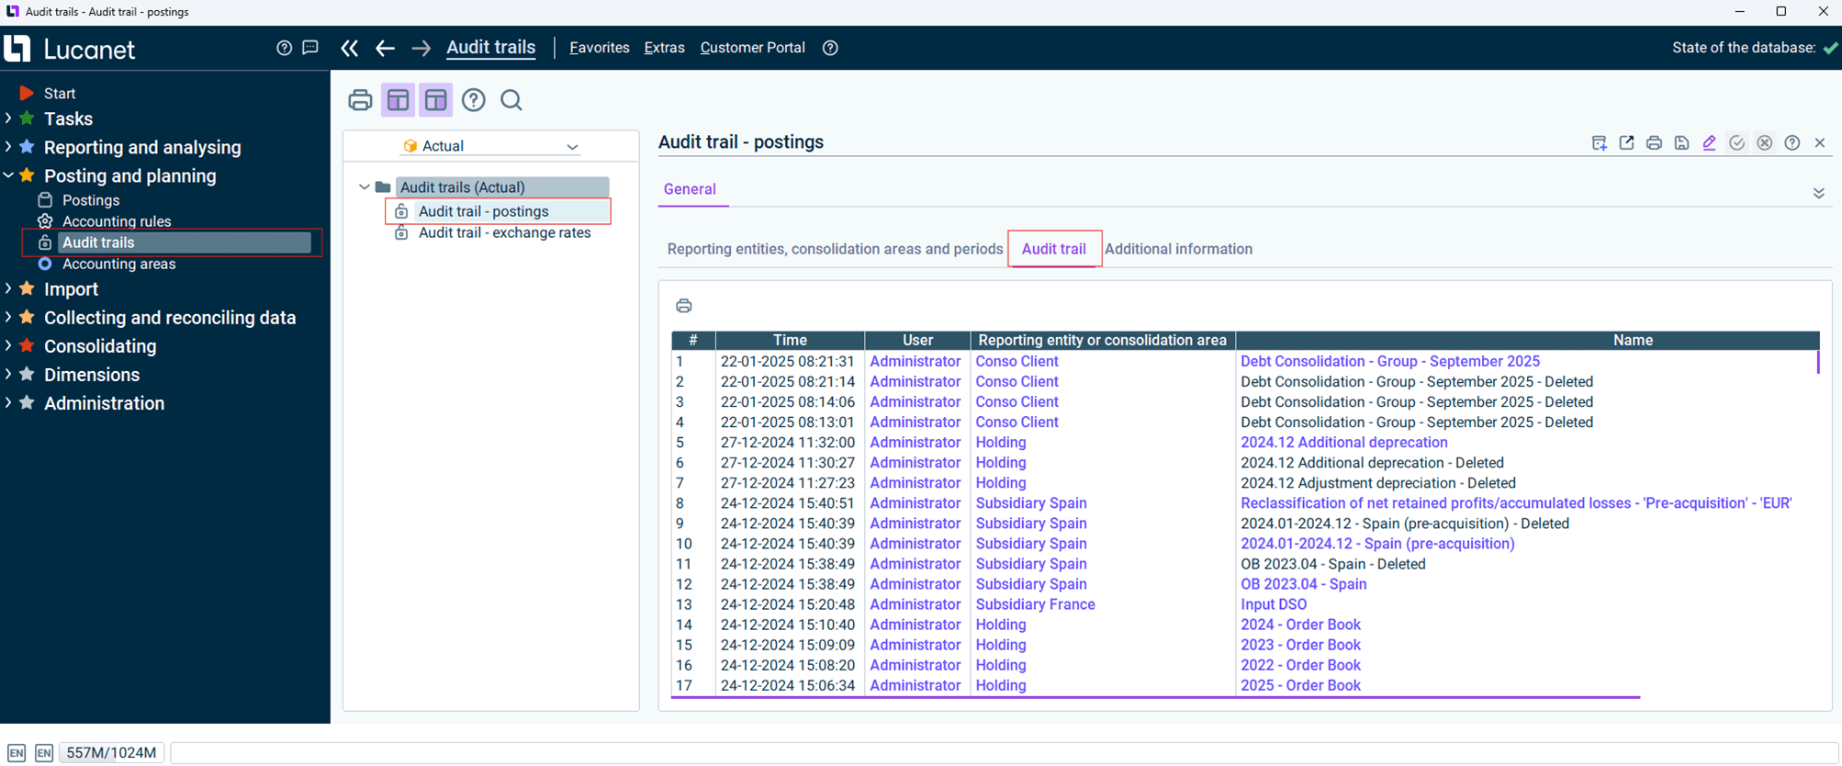Open Postings in the sidebar
The width and height of the screenshot is (1842, 766).
click(91, 200)
